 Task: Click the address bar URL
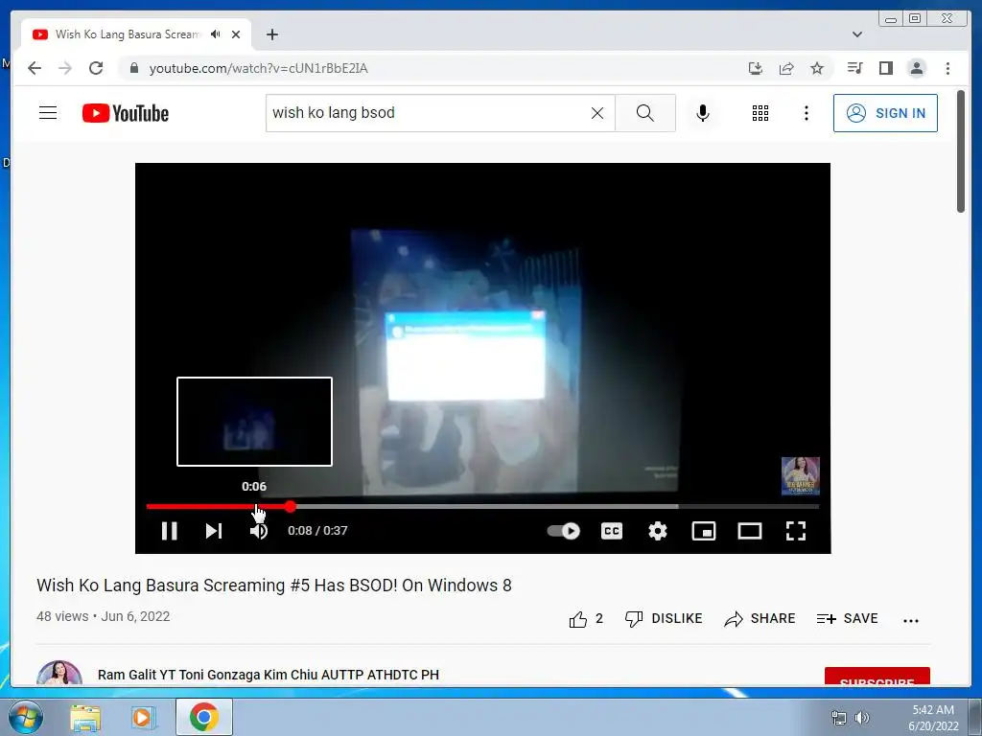point(258,68)
